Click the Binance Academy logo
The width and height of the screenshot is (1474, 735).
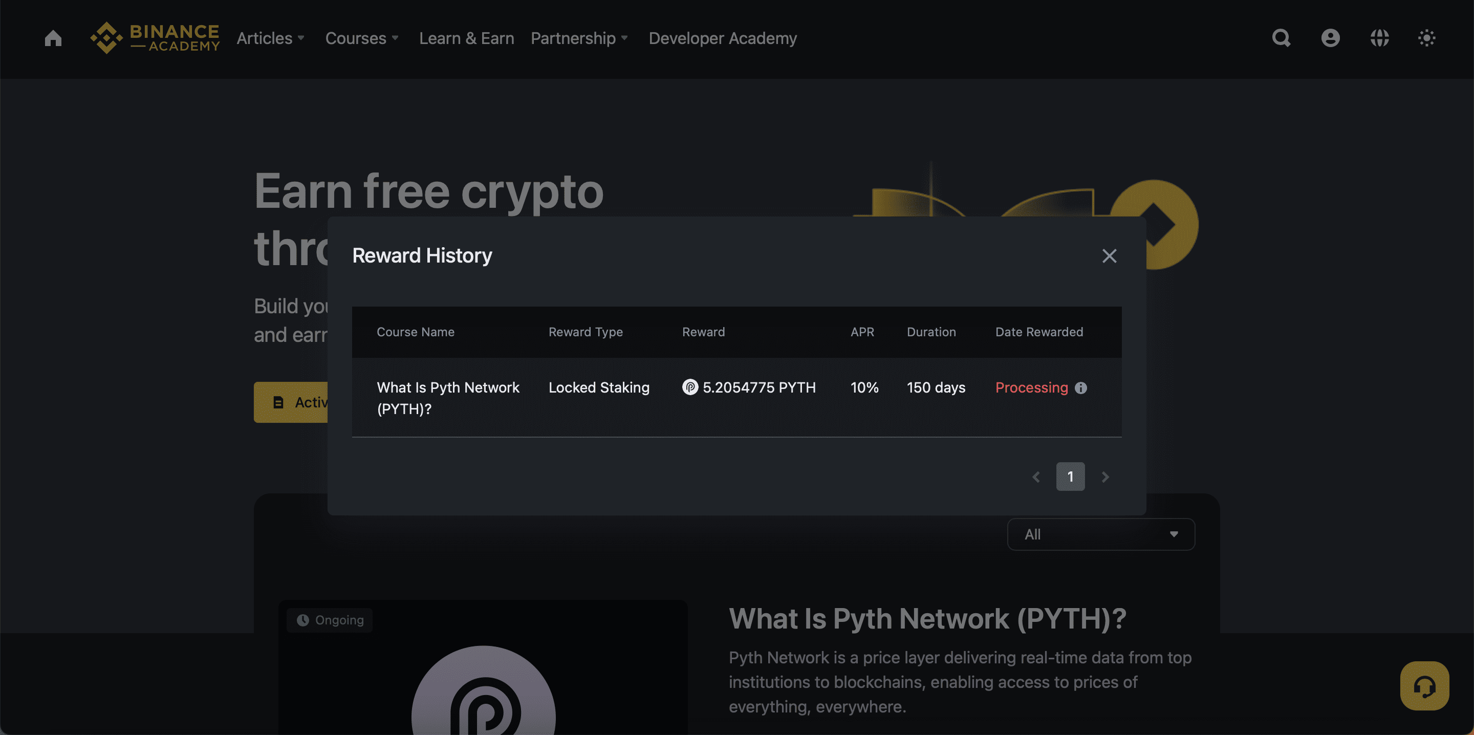coord(155,38)
